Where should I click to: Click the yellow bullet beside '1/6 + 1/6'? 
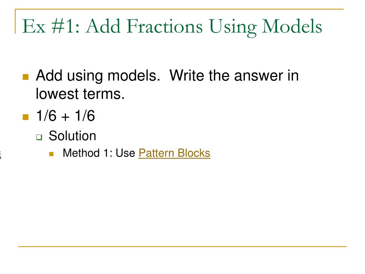pyautogui.click(x=25, y=117)
